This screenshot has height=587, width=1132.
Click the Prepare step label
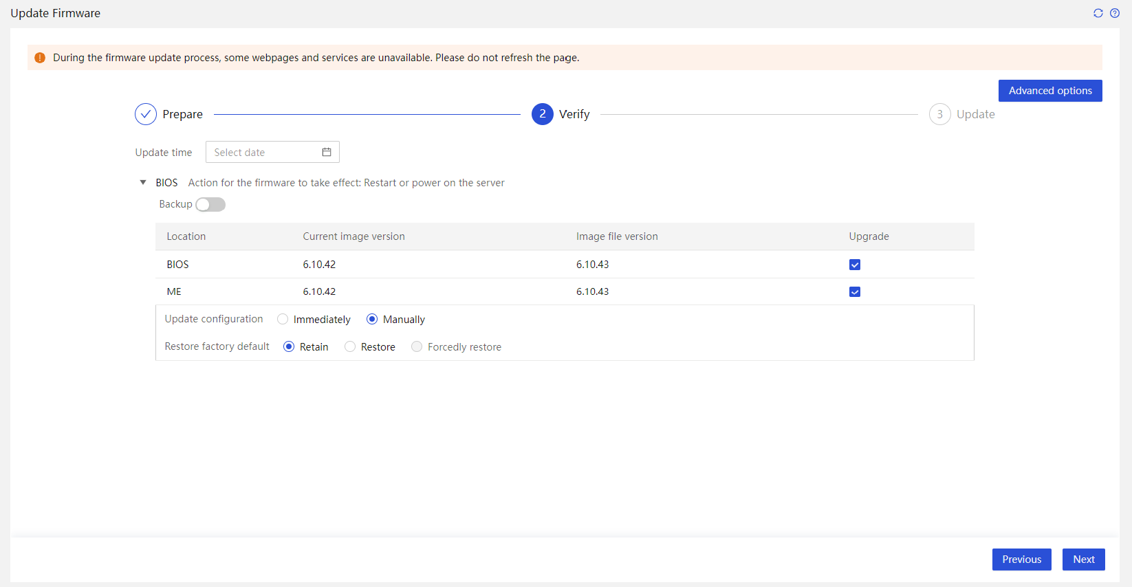tap(183, 114)
